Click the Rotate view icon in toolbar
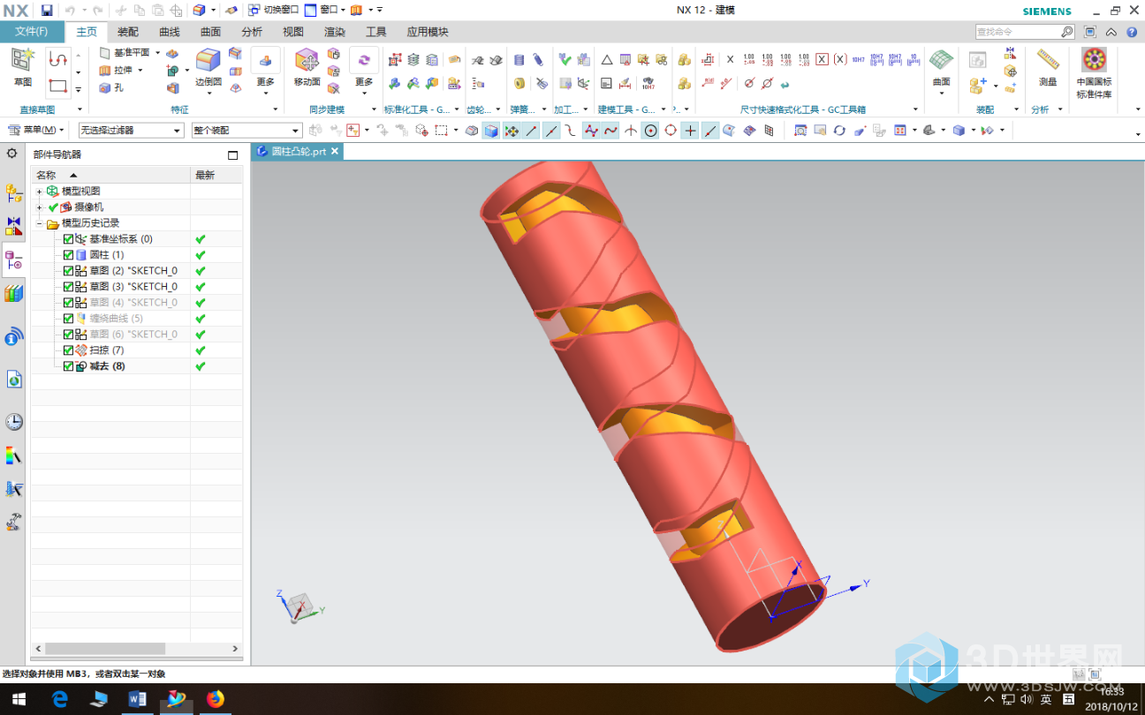Viewport: 1145px width, 715px height. pyautogui.click(x=839, y=131)
